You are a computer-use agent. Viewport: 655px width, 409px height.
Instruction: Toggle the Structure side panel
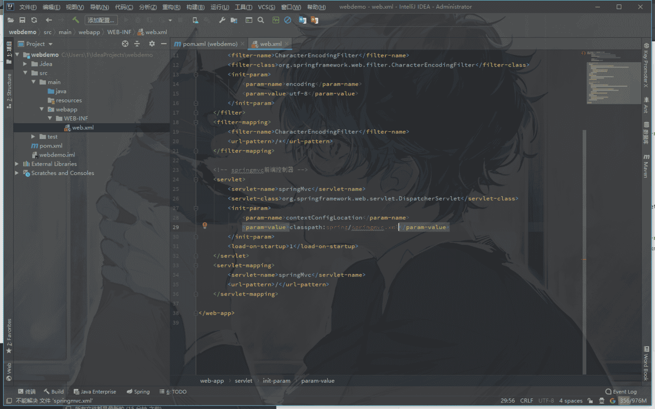(x=9, y=91)
